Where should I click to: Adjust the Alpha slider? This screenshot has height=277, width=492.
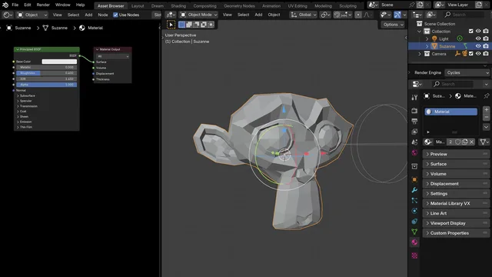coord(46,85)
